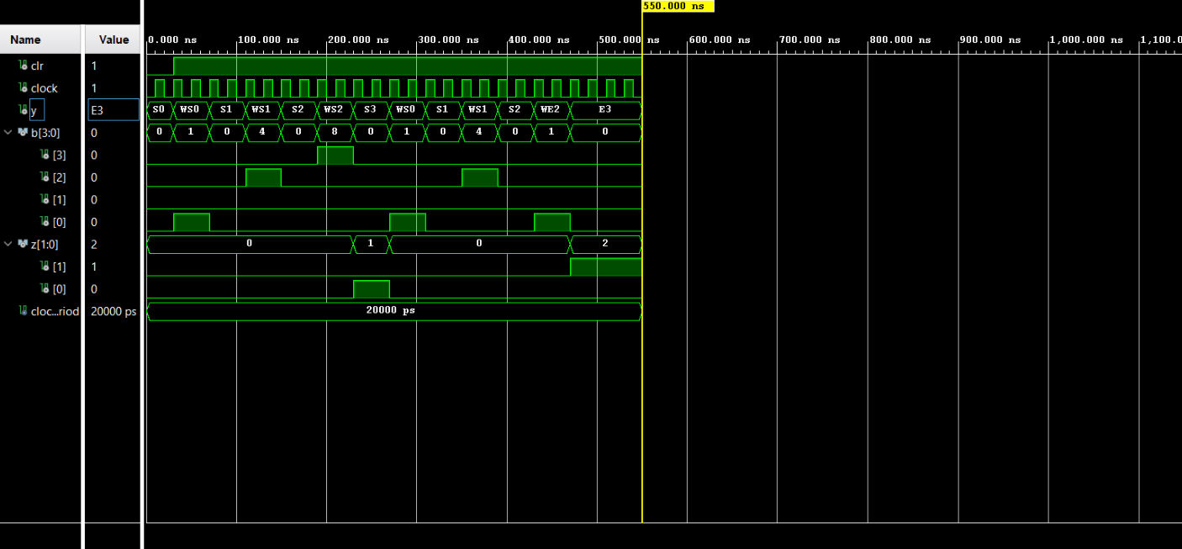Viewport: 1182px width, 549px height.
Task: Select the y signal name
Action: coord(34,110)
